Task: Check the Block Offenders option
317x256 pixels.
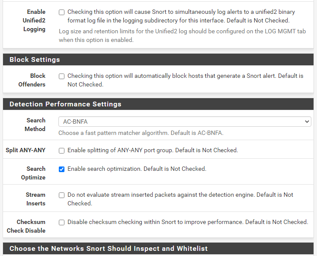Action: point(61,76)
